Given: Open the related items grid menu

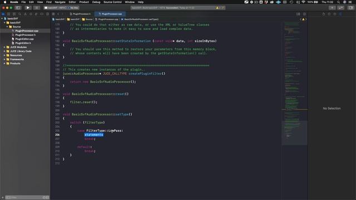Looking at the screenshot, I should tap(53, 14).
